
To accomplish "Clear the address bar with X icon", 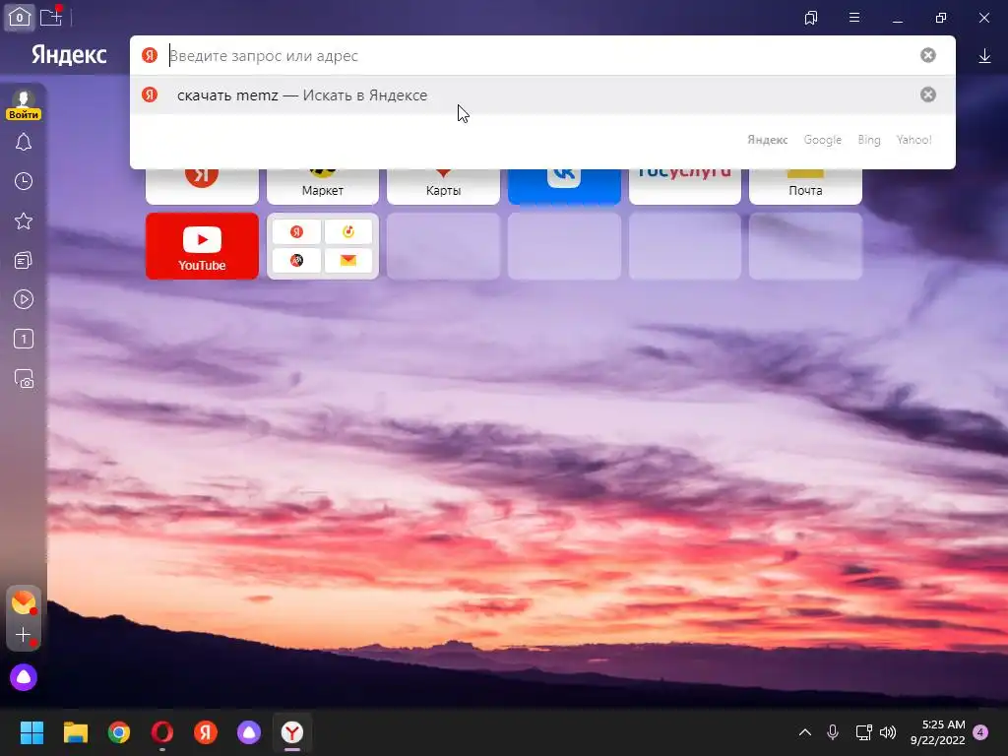I will (x=927, y=55).
